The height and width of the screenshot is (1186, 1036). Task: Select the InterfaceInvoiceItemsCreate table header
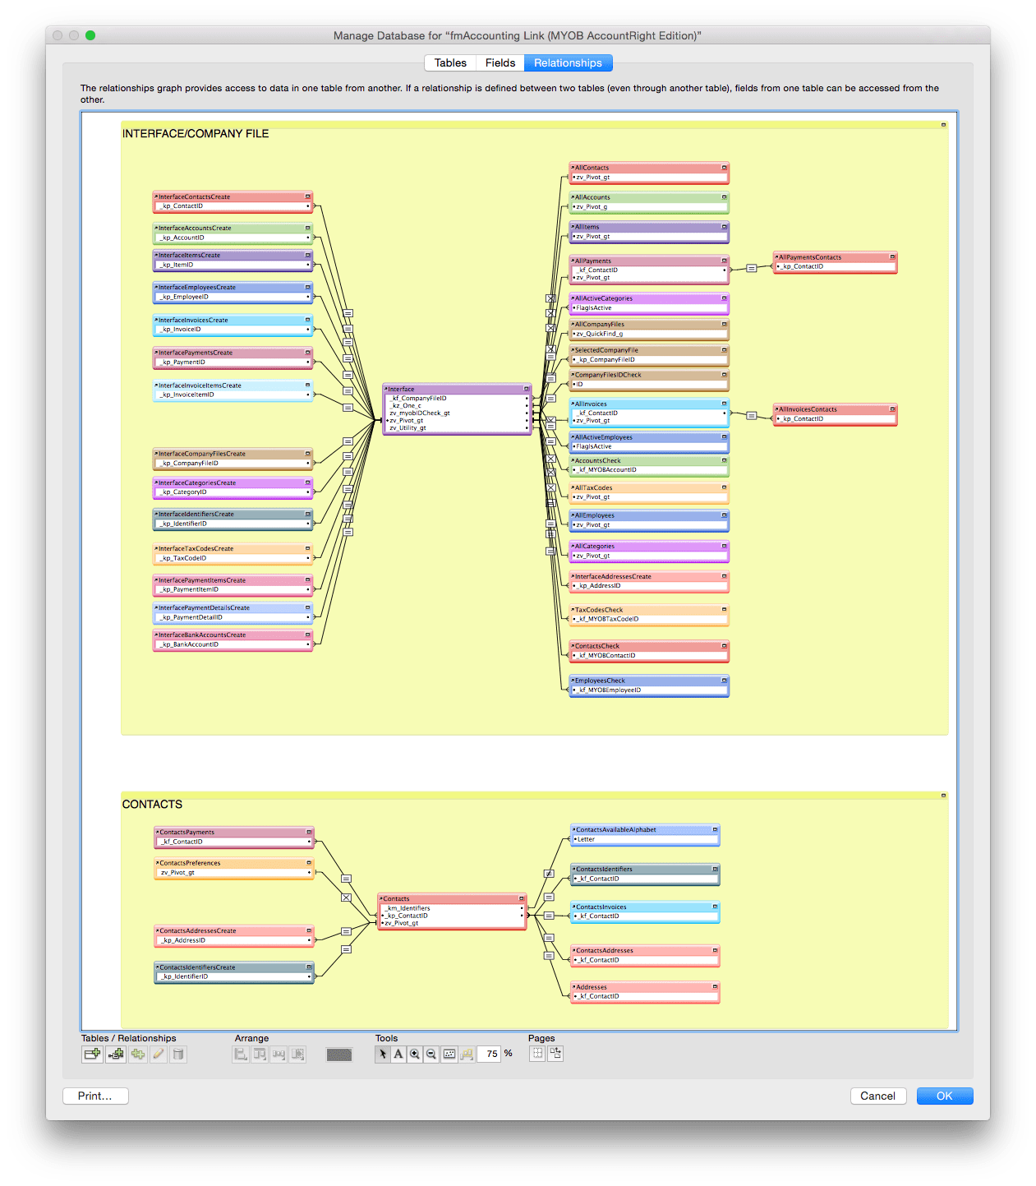pyautogui.click(x=233, y=385)
